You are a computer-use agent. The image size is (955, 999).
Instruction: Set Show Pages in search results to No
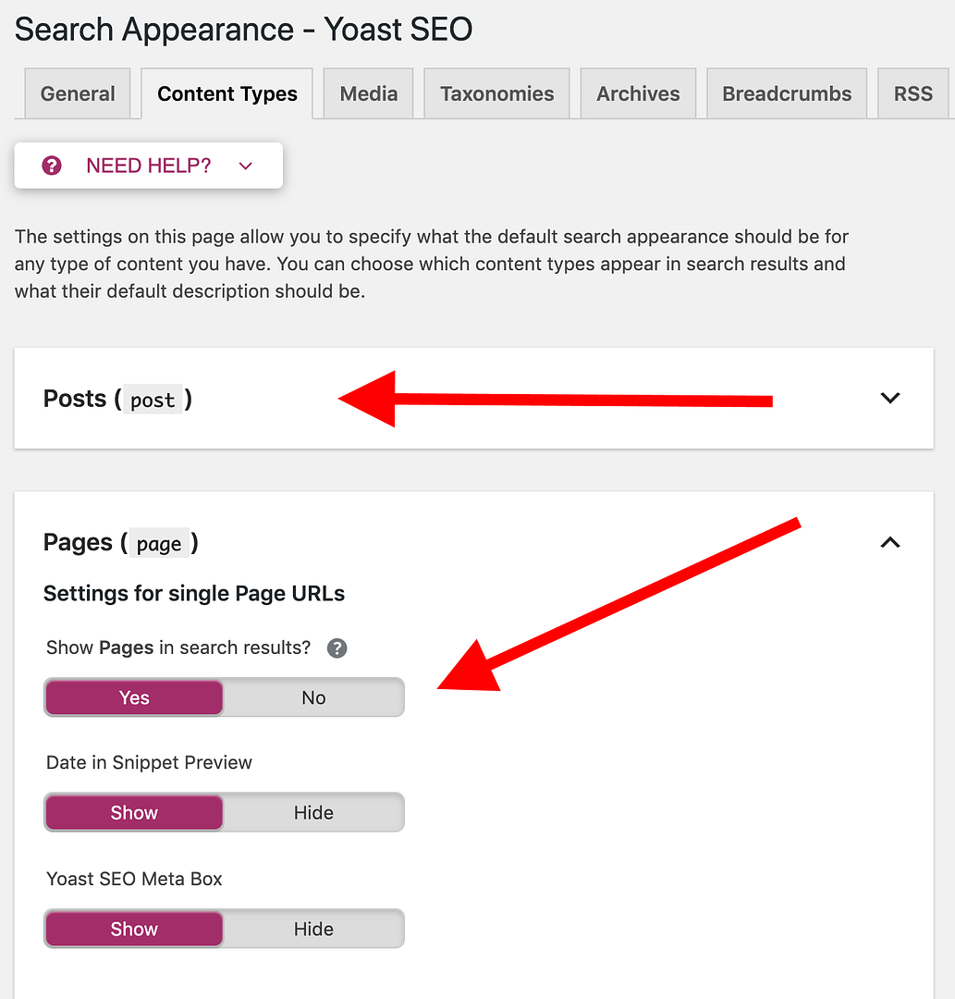[313, 698]
